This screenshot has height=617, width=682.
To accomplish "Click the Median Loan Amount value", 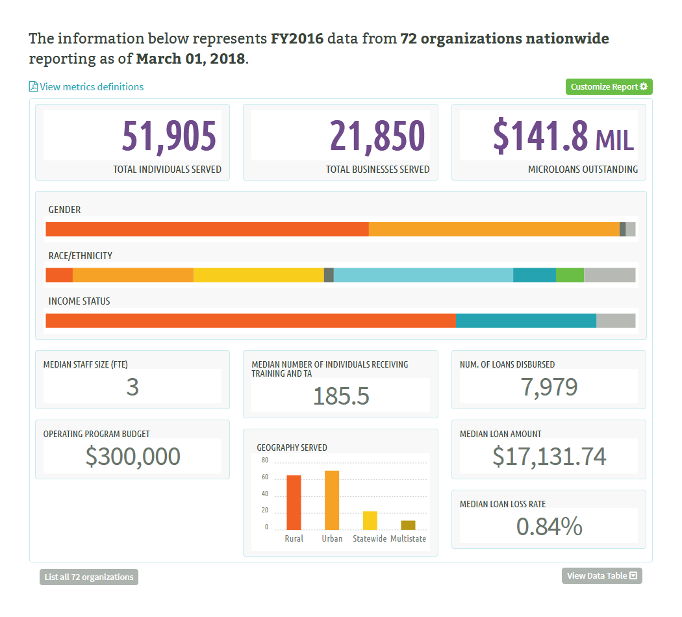I will [549, 457].
